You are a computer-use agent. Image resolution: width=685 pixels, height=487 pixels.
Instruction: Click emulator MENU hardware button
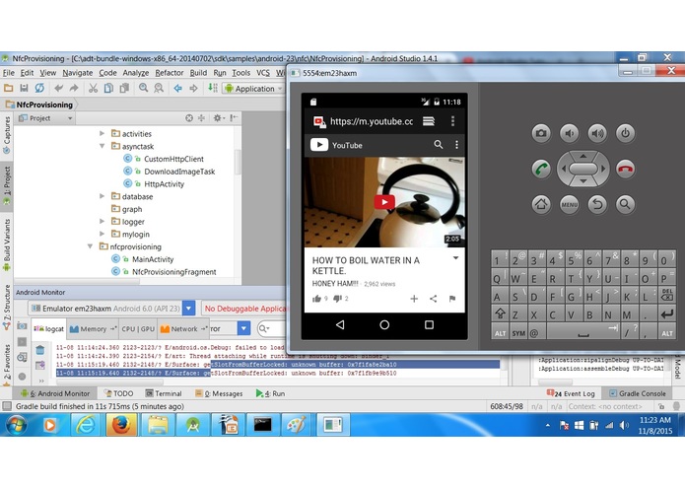[x=570, y=204]
